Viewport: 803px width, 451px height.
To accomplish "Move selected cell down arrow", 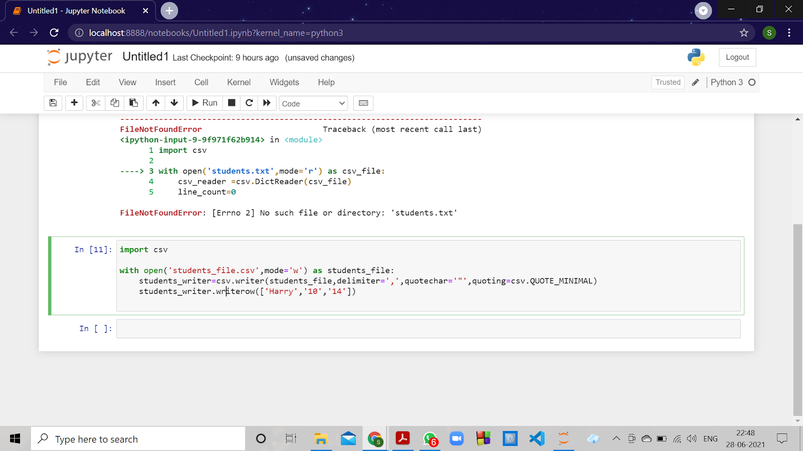I will pyautogui.click(x=174, y=103).
